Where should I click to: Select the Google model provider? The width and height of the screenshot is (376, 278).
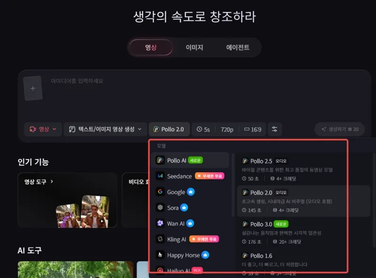(190, 192)
